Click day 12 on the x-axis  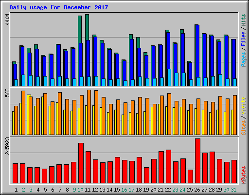[95, 190]
